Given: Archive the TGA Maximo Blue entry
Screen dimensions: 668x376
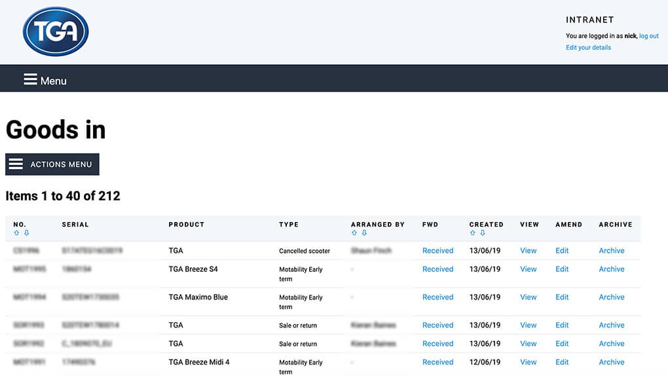Looking at the screenshot, I should [611, 297].
